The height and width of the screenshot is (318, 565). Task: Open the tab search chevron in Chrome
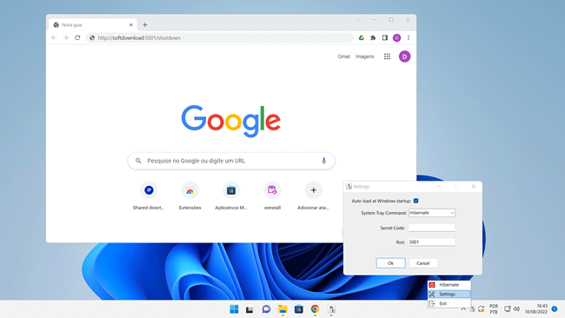(357, 19)
